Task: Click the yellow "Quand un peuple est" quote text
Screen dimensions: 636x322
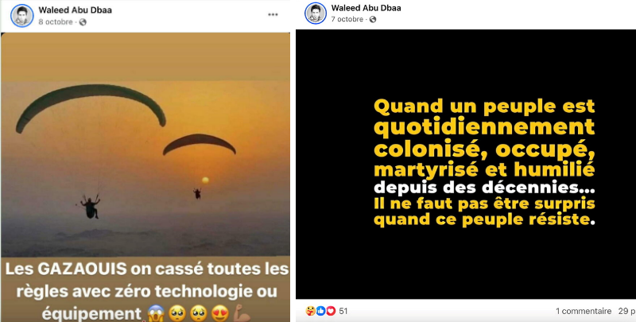Action: (x=484, y=107)
